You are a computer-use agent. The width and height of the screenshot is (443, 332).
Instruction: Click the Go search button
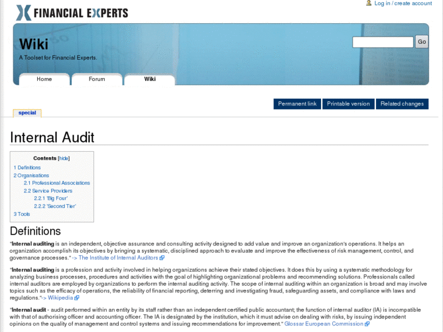[x=422, y=42]
